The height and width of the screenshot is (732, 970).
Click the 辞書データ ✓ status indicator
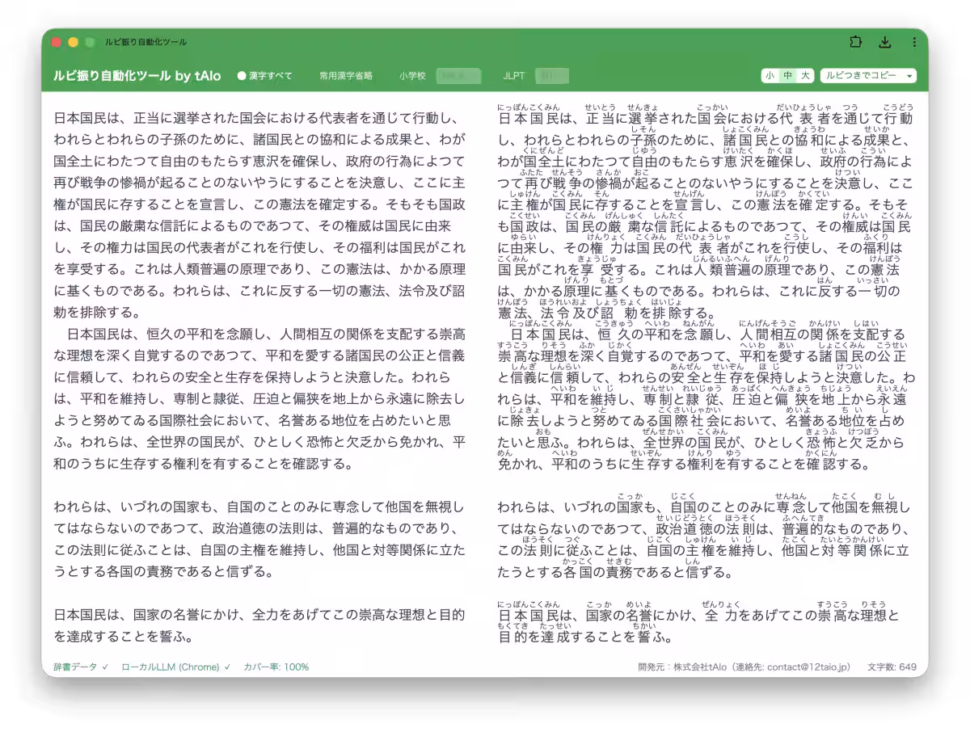tap(81, 667)
